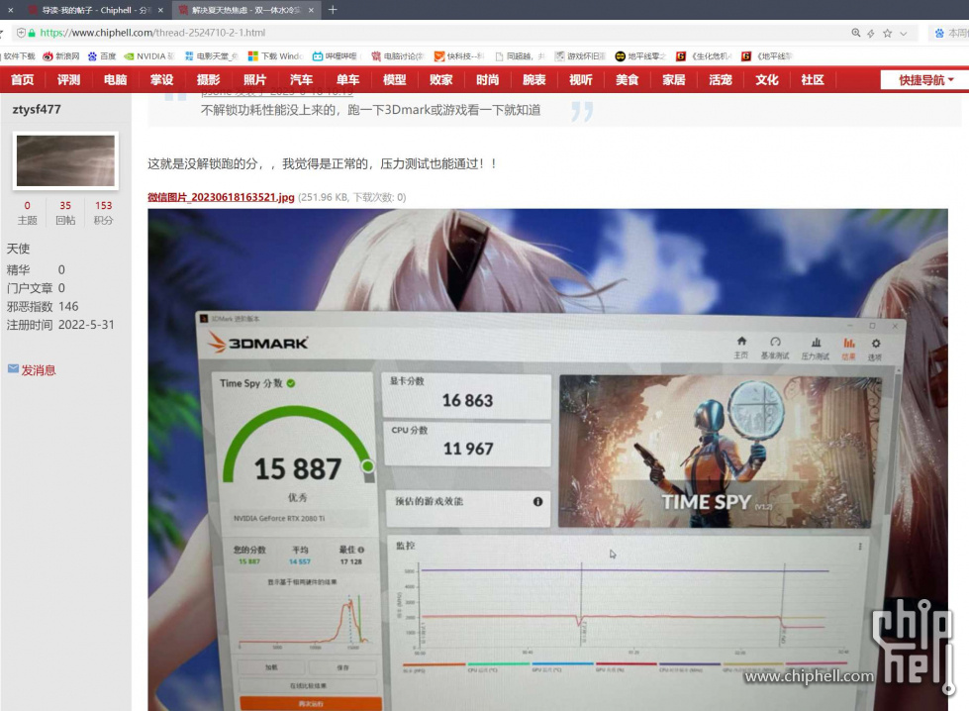
Task: Open the 下载 Windo bookmark
Action: 275,56
